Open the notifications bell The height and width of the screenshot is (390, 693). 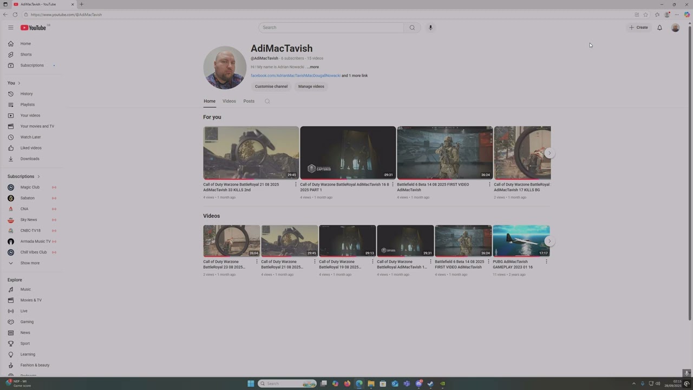pos(659,28)
